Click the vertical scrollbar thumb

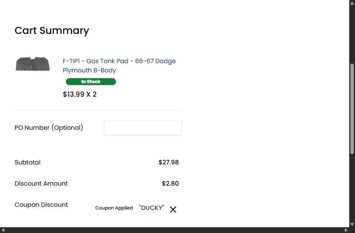click(x=352, y=109)
